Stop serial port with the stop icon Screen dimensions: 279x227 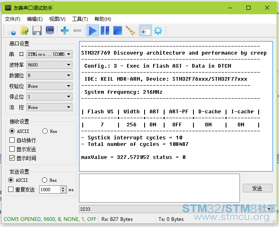(x=118, y=31)
